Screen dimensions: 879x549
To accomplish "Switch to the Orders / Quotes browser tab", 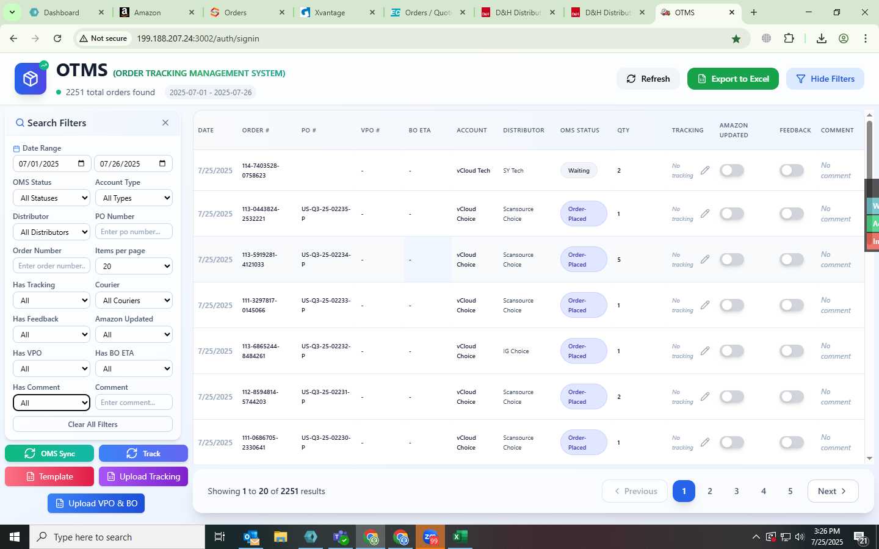I will (428, 12).
